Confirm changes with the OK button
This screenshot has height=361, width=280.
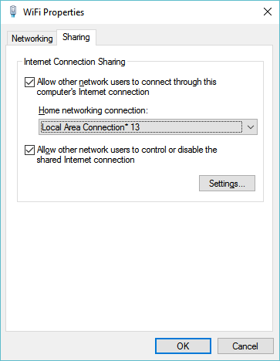[183, 346]
